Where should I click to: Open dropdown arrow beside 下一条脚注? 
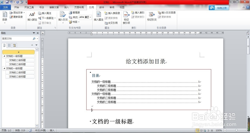pos(55,18)
